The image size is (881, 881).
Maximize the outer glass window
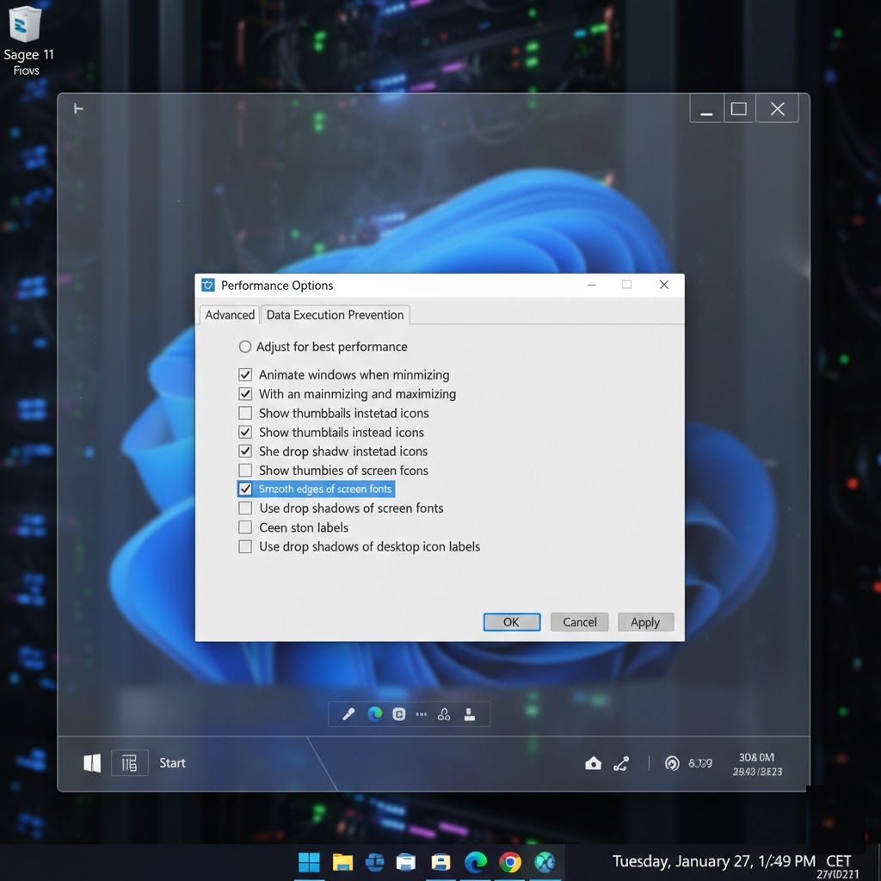tap(739, 108)
